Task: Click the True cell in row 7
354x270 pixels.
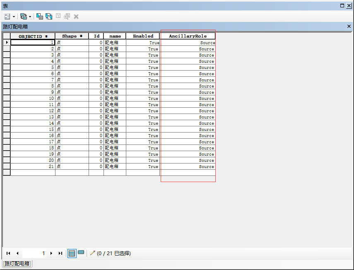Action: pyautogui.click(x=143, y=80)
